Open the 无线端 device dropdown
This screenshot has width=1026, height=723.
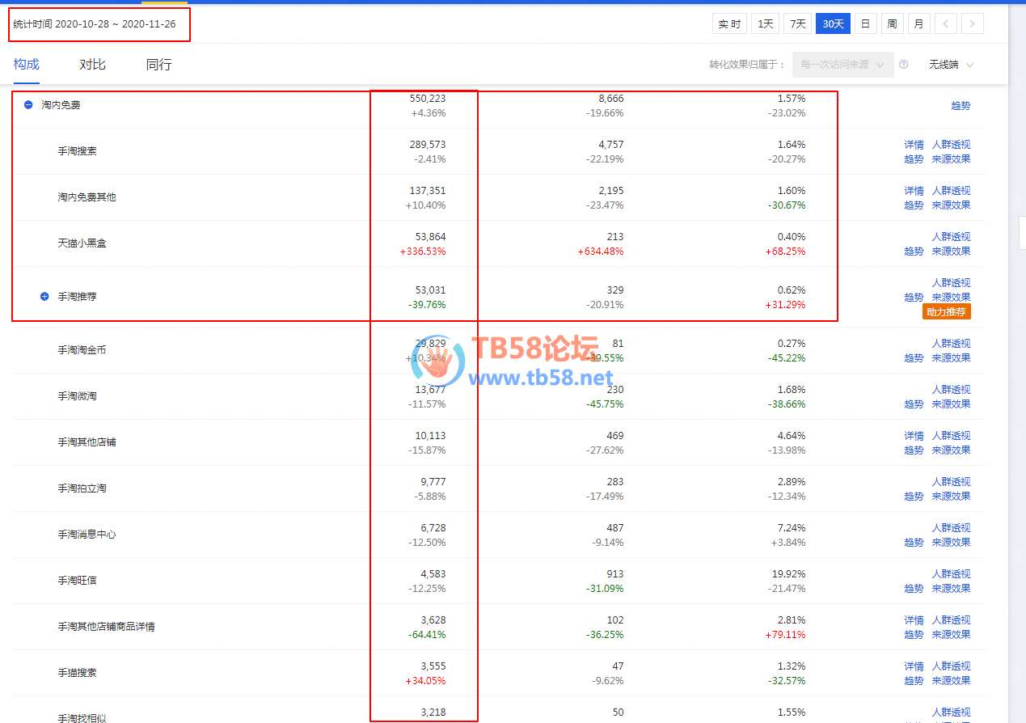tap(951, 65)
